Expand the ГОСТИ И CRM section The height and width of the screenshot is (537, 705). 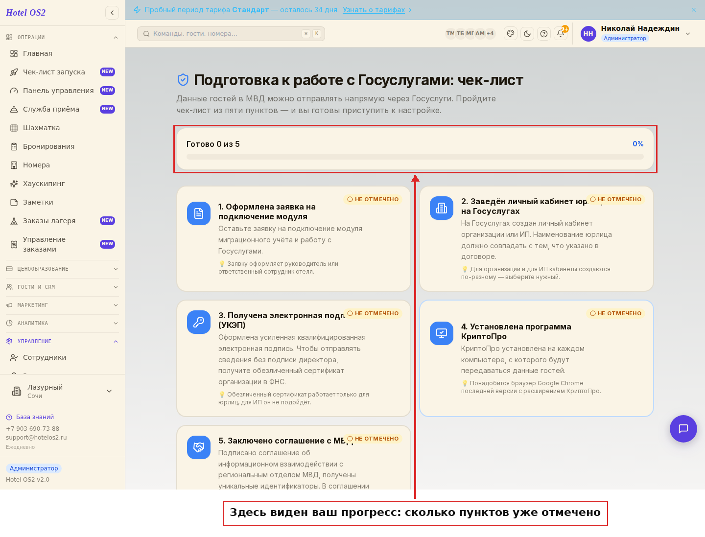[62, 287]
